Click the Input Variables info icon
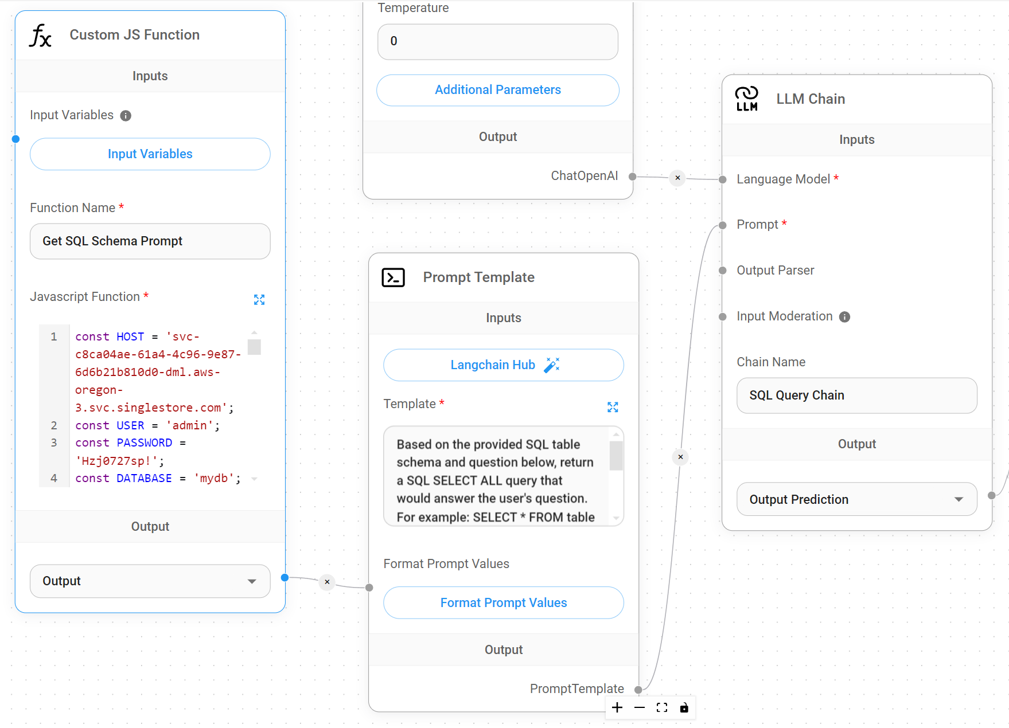This screenshot has height=728, width=1009. 126,116
